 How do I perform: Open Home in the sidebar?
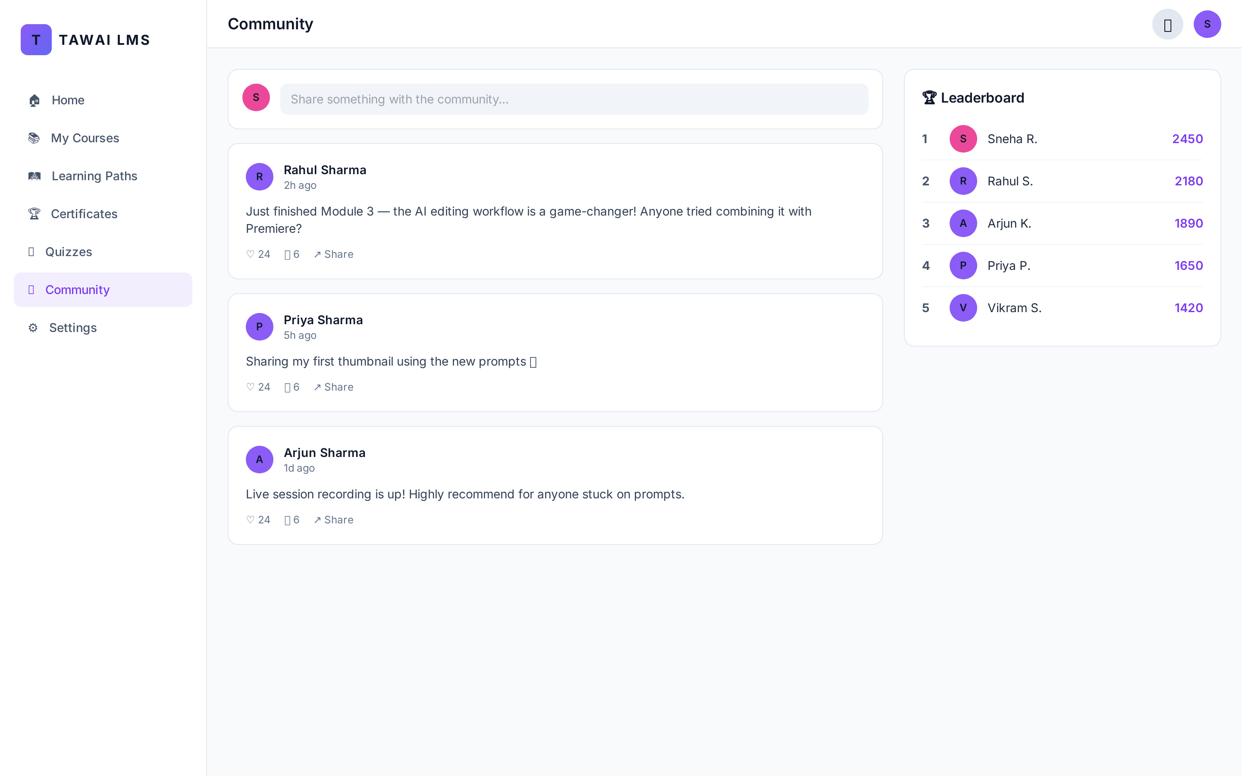click(x=103, y=100)
